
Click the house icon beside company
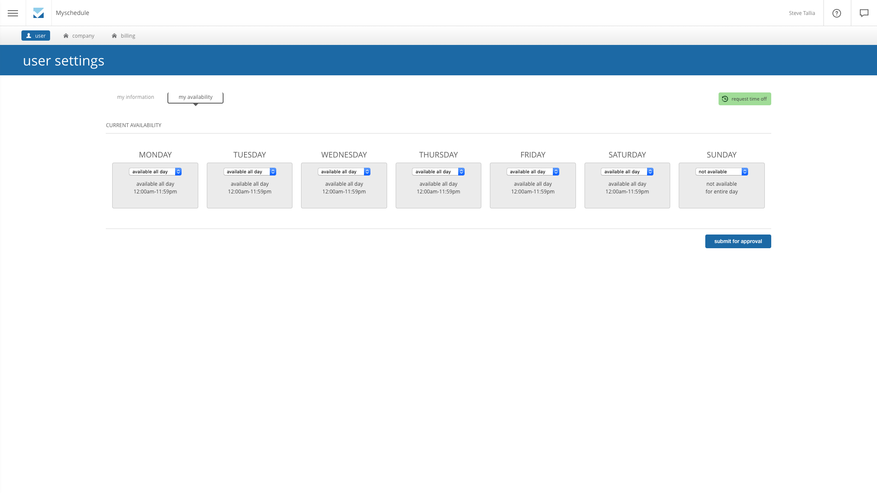pos(66,36)
